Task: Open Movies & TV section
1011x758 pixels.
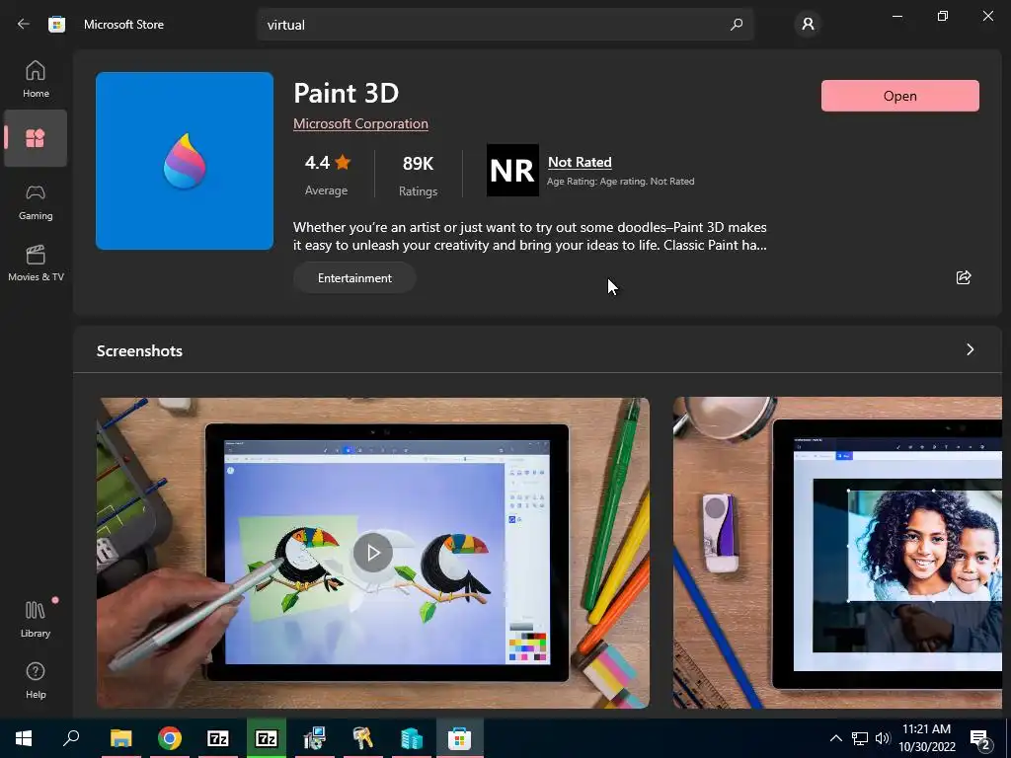Action: coord(36,263)
